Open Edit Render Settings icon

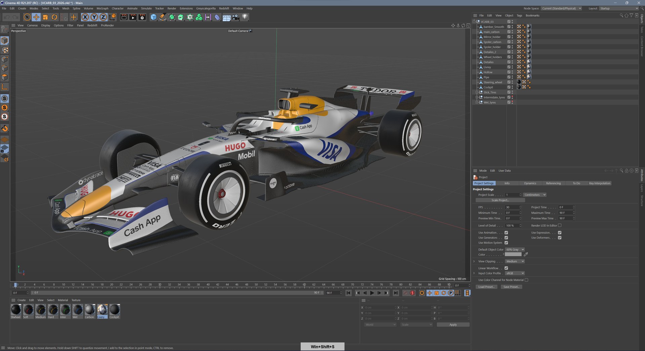tap(142, 17)
